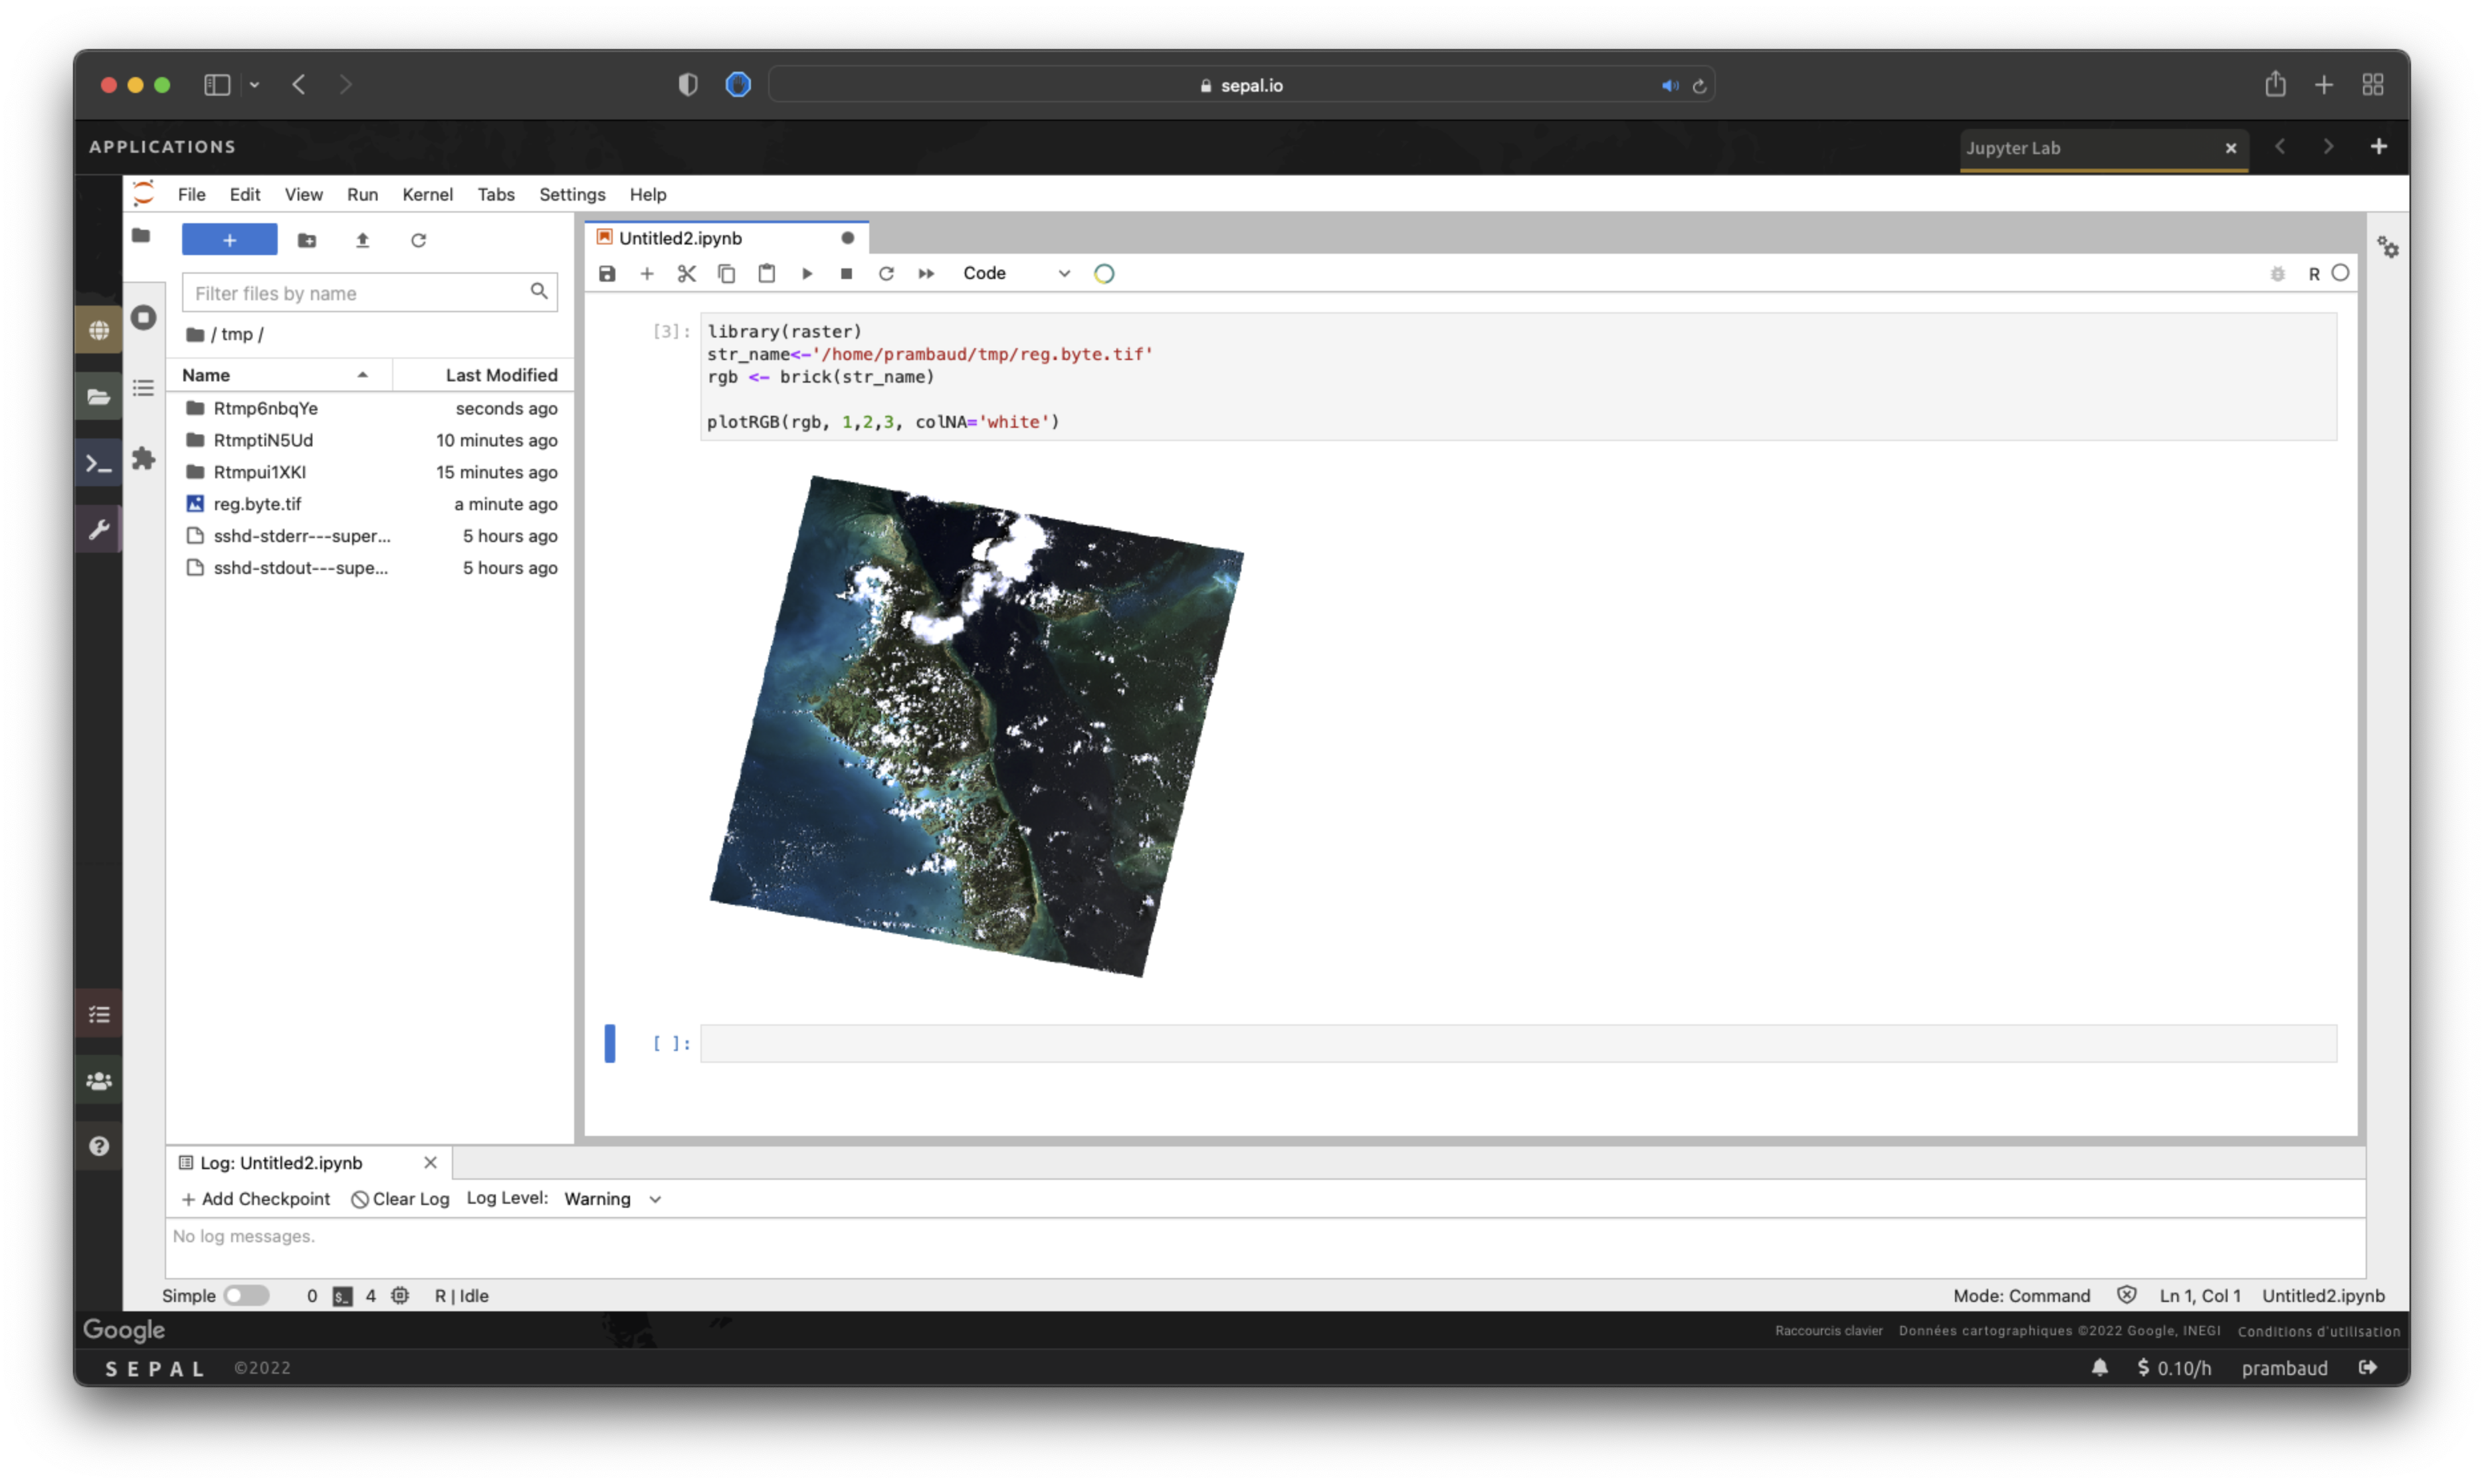Open the extension manager puzzle icon
The image size is (2484, 1484).
(x=144, y=458)
